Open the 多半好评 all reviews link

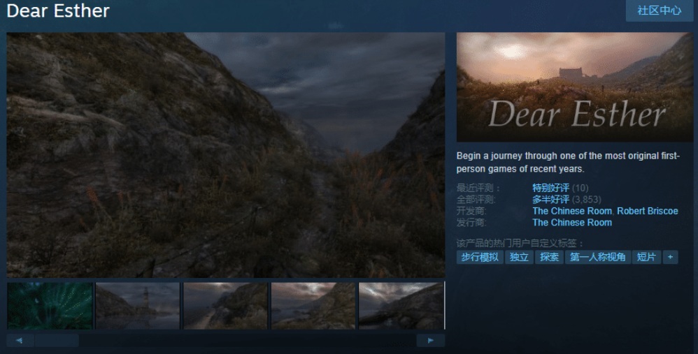(550, 200)
